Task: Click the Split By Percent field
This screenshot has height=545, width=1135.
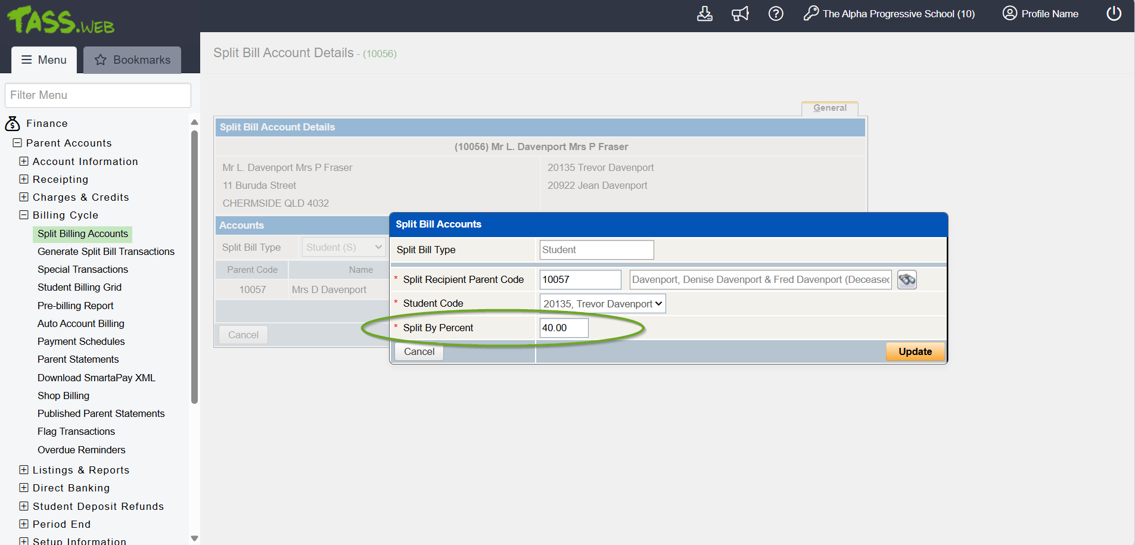Action: click(564, 328)
